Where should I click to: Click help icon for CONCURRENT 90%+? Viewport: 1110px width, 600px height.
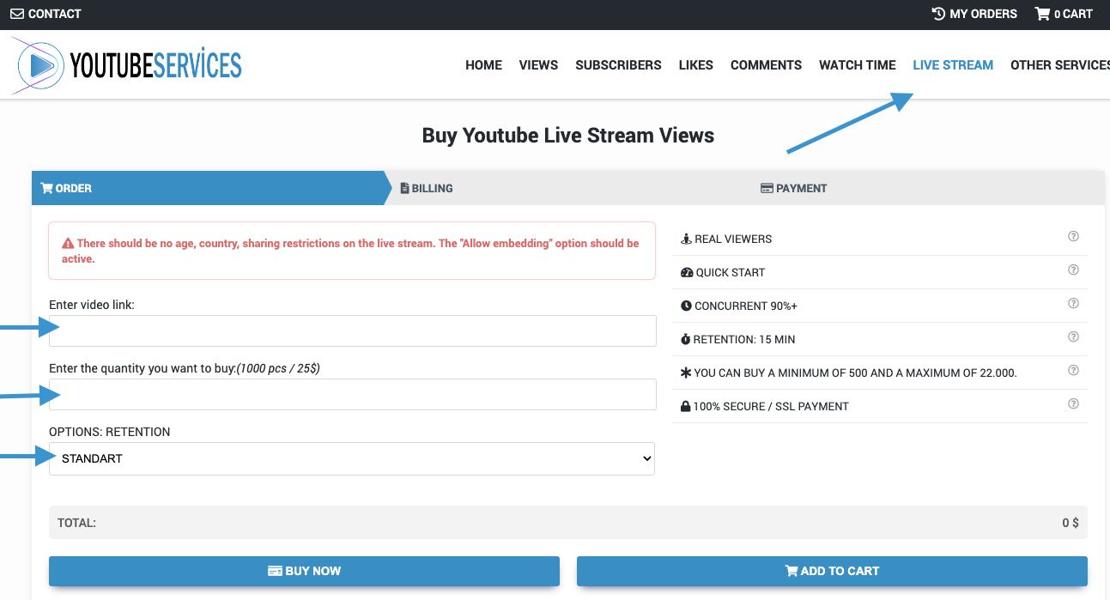click(x=1073, y=304)
